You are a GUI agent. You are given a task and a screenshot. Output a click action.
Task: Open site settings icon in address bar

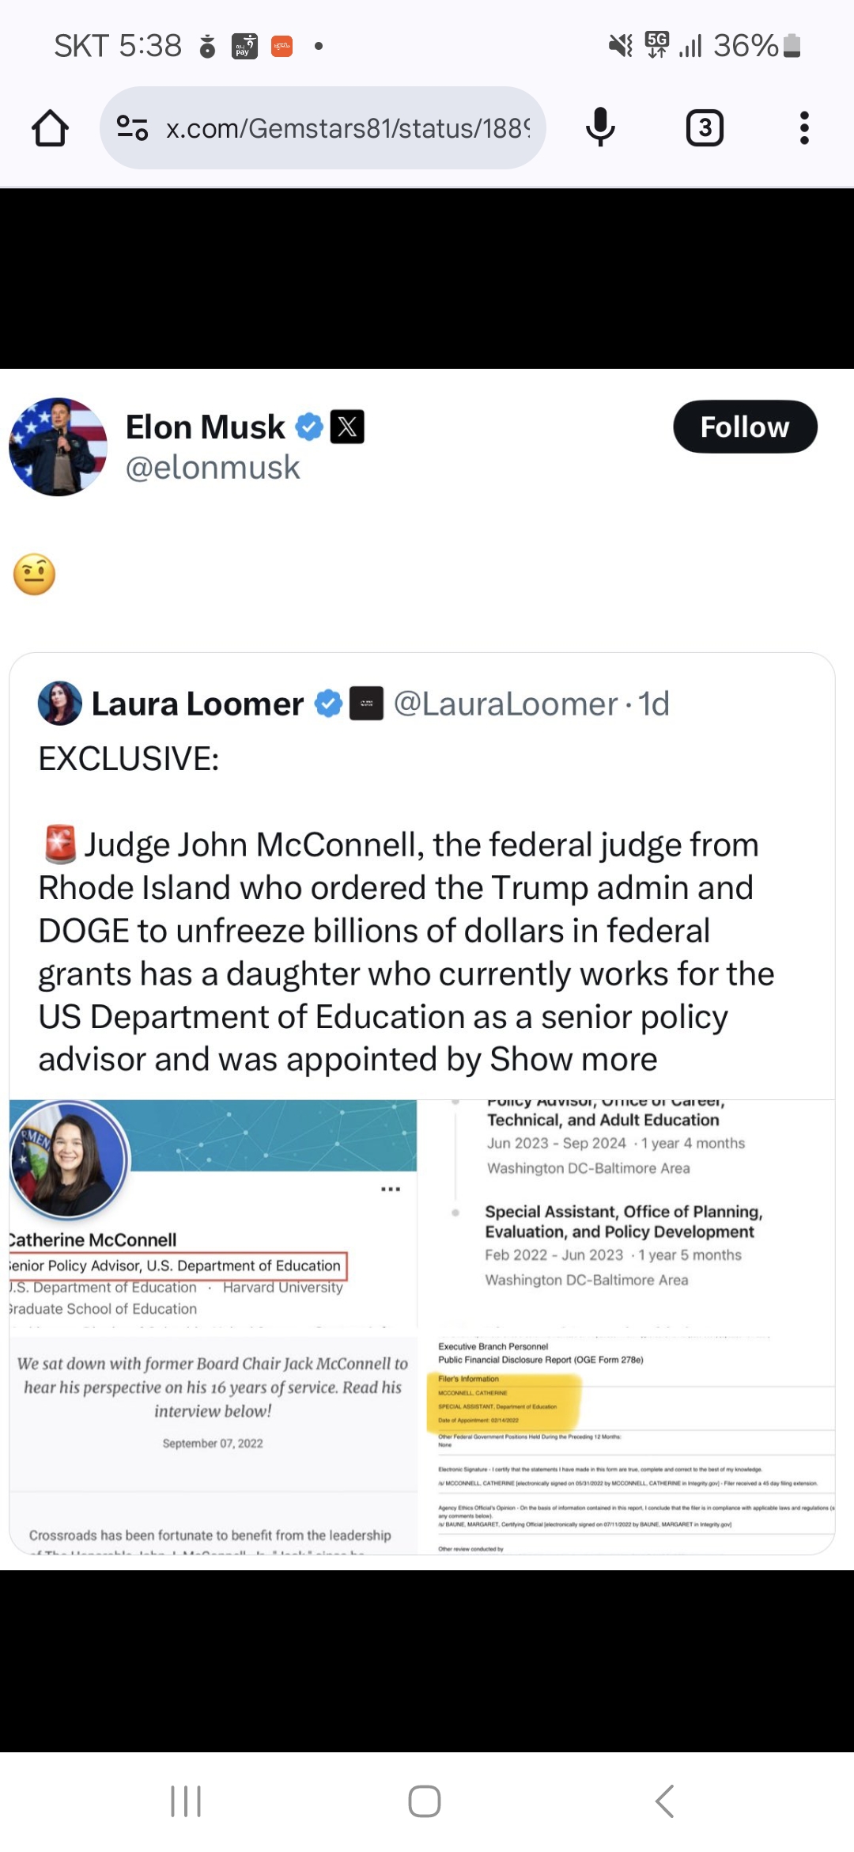[132, 127]
